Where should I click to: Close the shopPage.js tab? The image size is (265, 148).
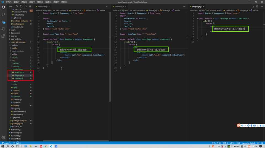(203, 7)
